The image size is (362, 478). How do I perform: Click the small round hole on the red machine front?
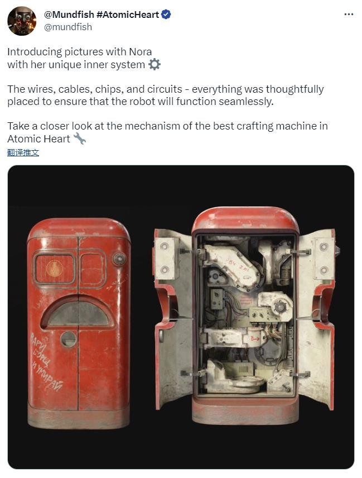tap(69, 339)
